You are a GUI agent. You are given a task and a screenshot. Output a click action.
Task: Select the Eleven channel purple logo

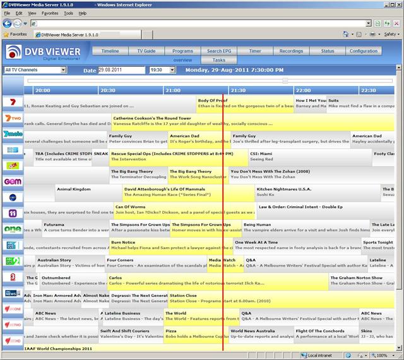(x=13, y=213)
